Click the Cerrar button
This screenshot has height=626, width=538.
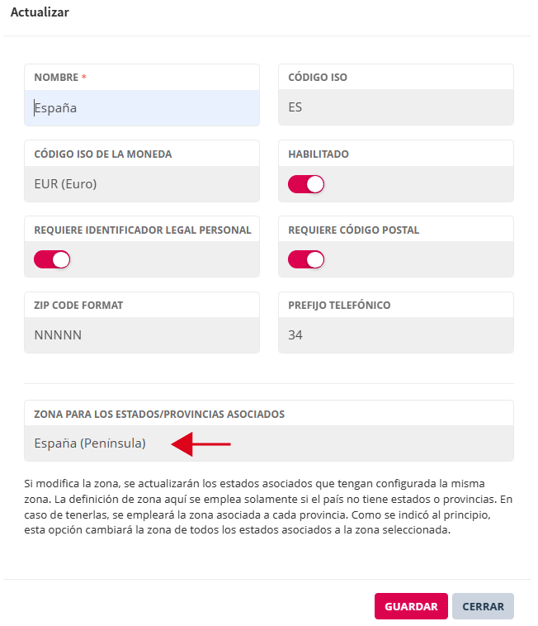point(483,606)
